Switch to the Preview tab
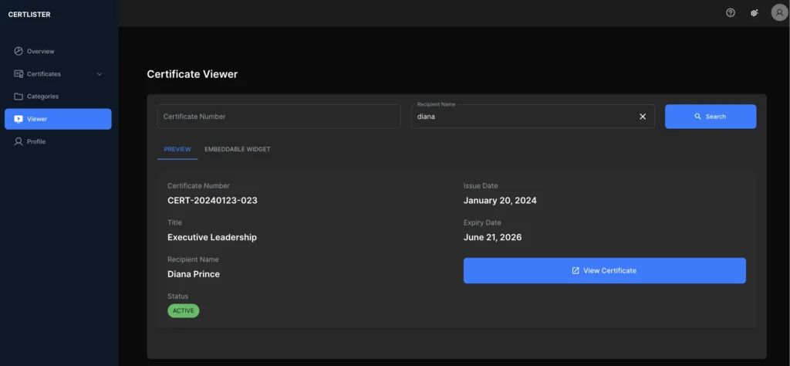Screen dimensions: 790x366 pyautogui.click(x=177, y=149)
